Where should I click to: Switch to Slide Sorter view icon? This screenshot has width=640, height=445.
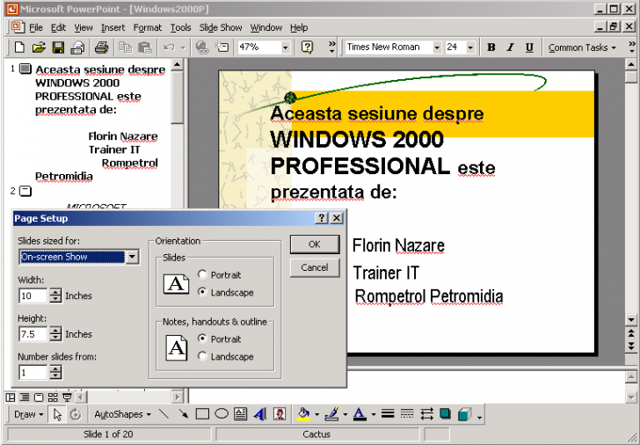[x=53, y=398]
